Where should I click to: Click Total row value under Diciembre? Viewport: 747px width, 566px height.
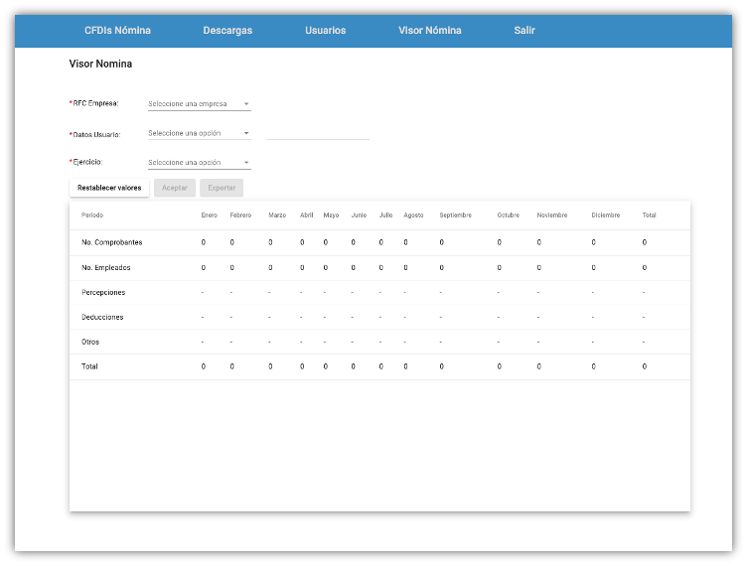click(x=594, y=366)
